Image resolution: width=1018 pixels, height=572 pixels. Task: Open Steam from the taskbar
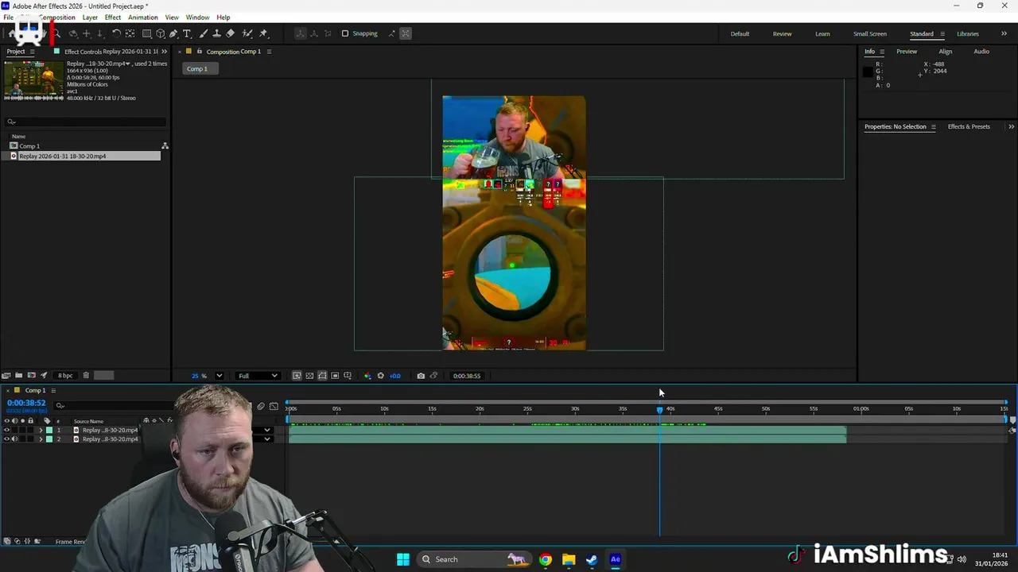pos(592,559)
